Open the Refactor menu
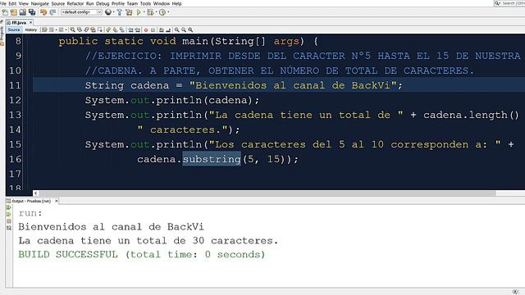The height and width of the screenshot is (295, 525). coord(75,3)
